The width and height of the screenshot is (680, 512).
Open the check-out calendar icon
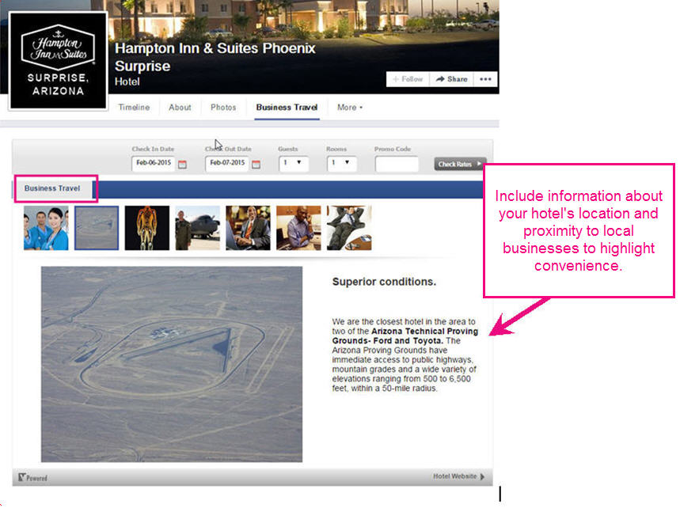coord(256,165)
